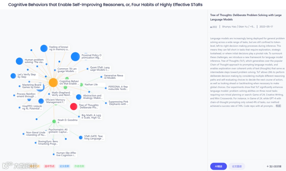Screen dimensions: 286x171
Task: Click the Proximal Policy Optimization blue node
Action: pos(75,56)
